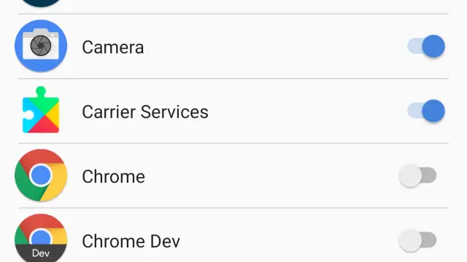This screenshot has height=262, width=467.
Task: Click empty area of the Camera row
Action: pyautogui.click(x=274, y=47)
